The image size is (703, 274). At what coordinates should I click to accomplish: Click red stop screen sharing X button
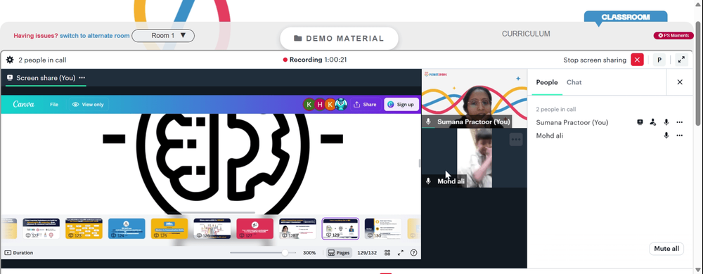tap(637, 60)
